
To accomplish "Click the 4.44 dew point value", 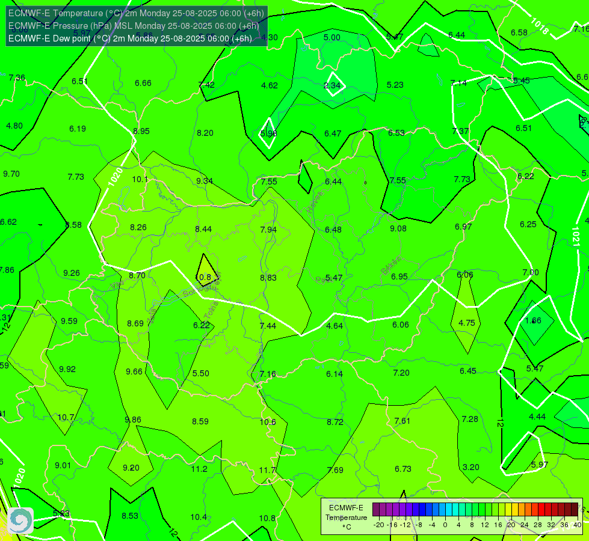I will click(x=537, y=417).
